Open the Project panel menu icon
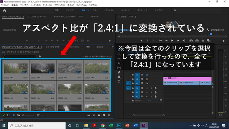The width and height of the screenshot is (229, 129). pos(41,47)
